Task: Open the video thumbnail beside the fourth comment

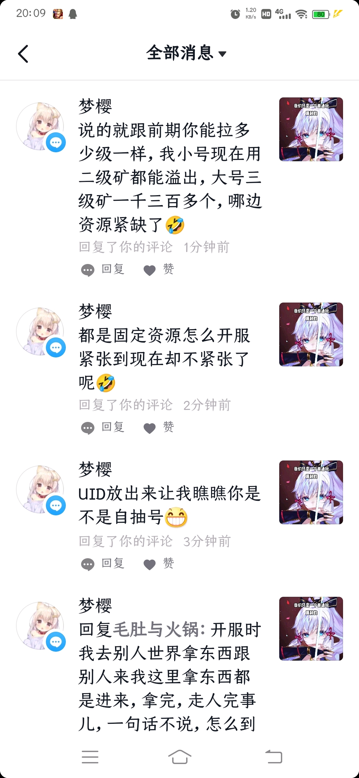Action: [x=311, y=629]
